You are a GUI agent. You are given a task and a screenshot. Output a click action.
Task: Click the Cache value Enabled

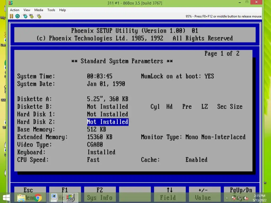pos(196,160)
